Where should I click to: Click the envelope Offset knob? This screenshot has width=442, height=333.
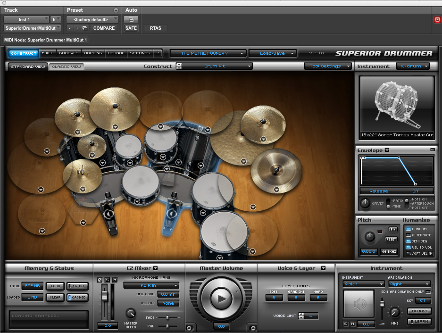click(x=365, y=203)
